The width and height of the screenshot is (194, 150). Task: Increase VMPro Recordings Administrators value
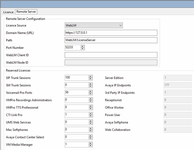(90, 99)
